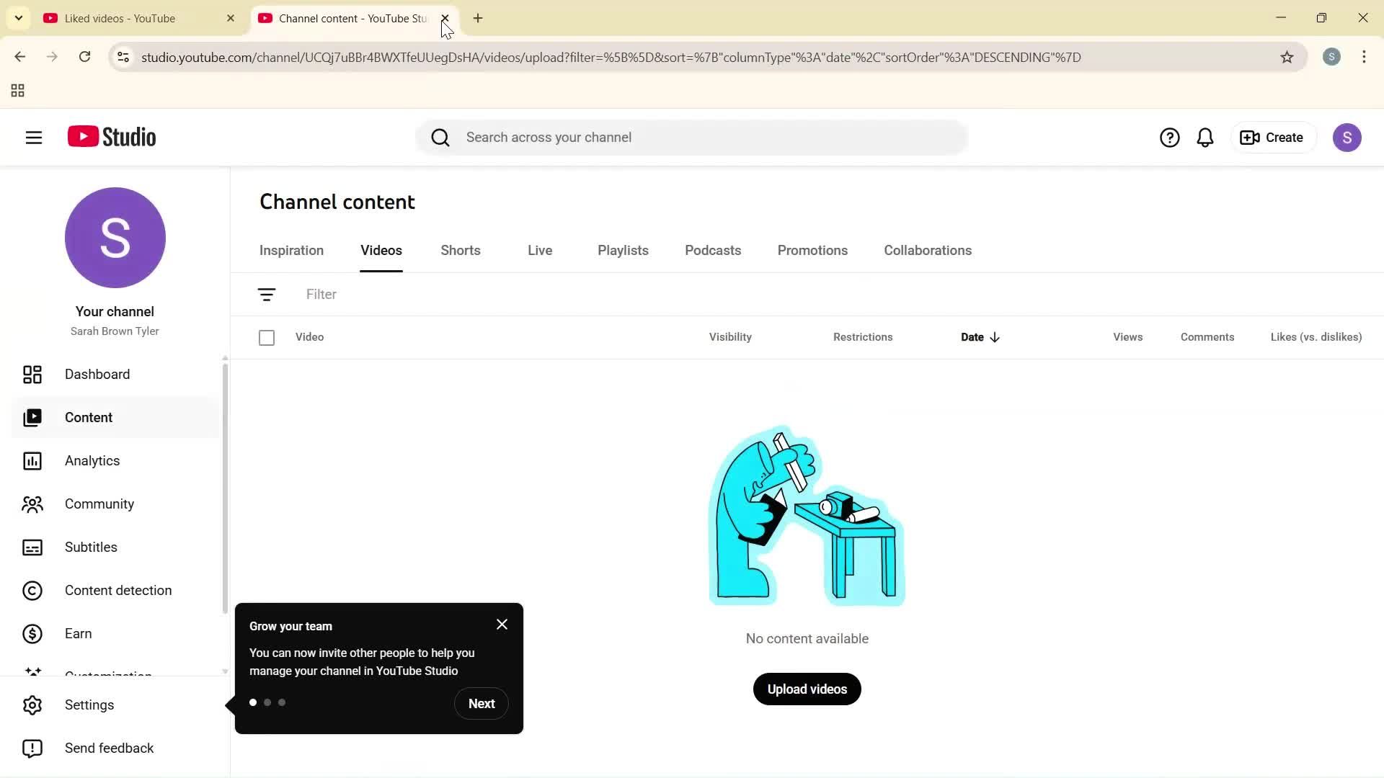Open the help question-mark icon
Viewport: 1384px width, 778px height.
(x=1170, y=137)
